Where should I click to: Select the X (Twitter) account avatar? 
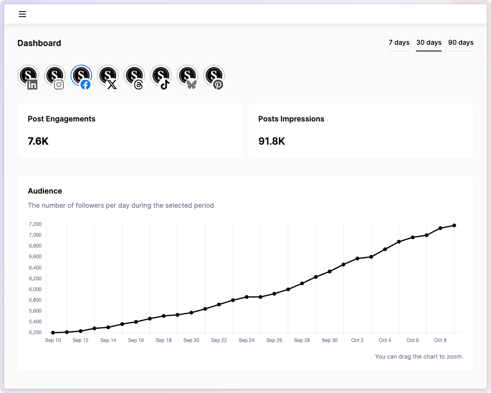coord(108,76)
